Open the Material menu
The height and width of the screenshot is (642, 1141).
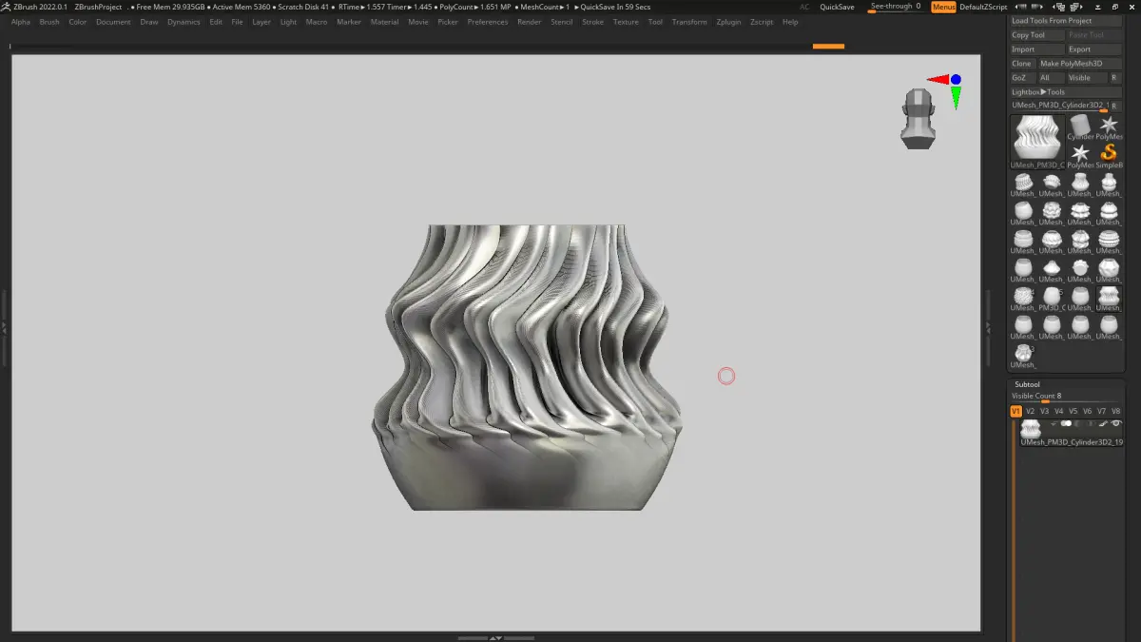click(384, 22)
